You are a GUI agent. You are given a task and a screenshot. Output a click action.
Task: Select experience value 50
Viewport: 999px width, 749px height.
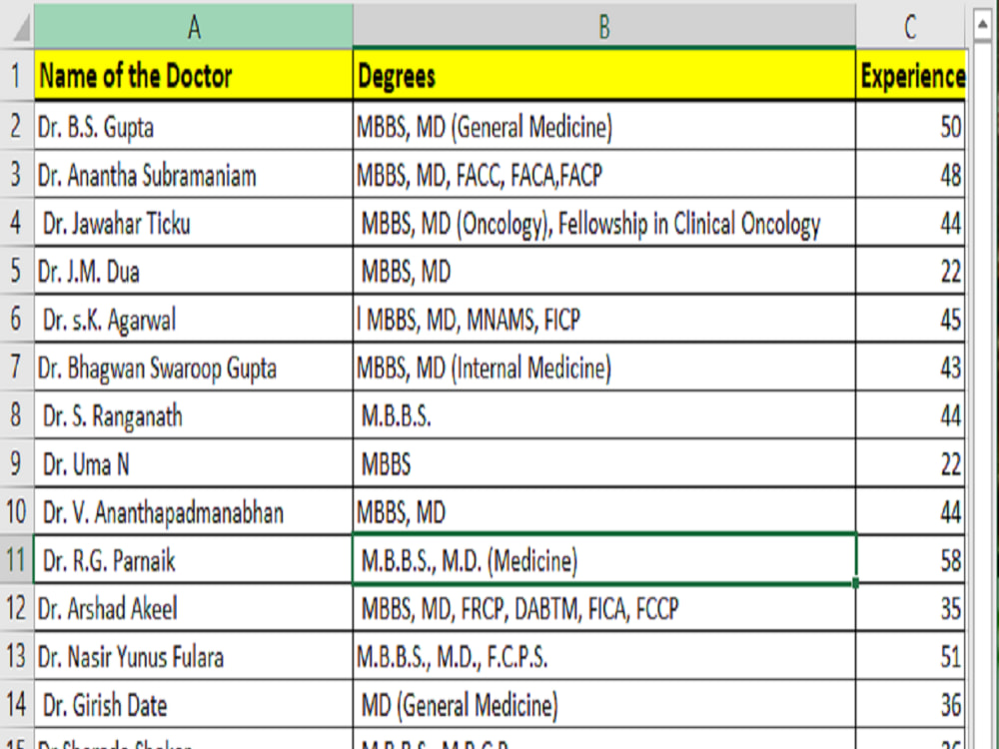pyautogui.click(x=910, y=126)
